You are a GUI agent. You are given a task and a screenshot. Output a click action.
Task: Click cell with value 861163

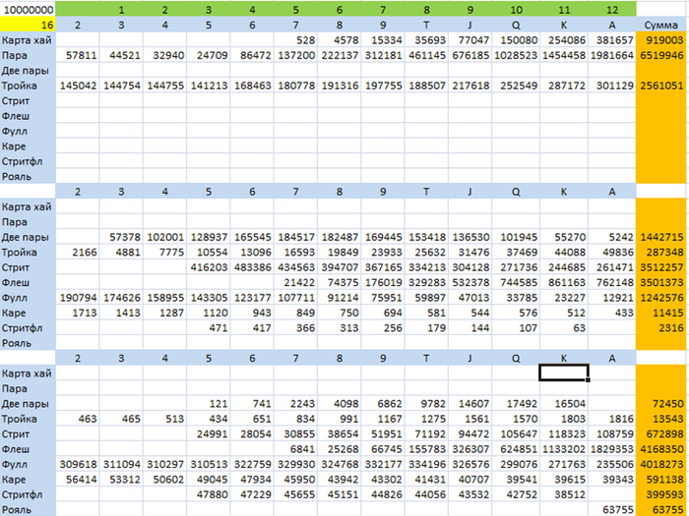click(564, 283)
